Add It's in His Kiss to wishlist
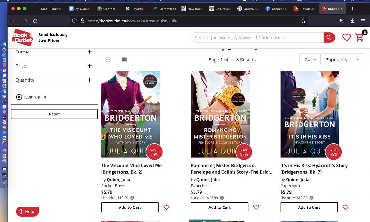 [346, 207]
